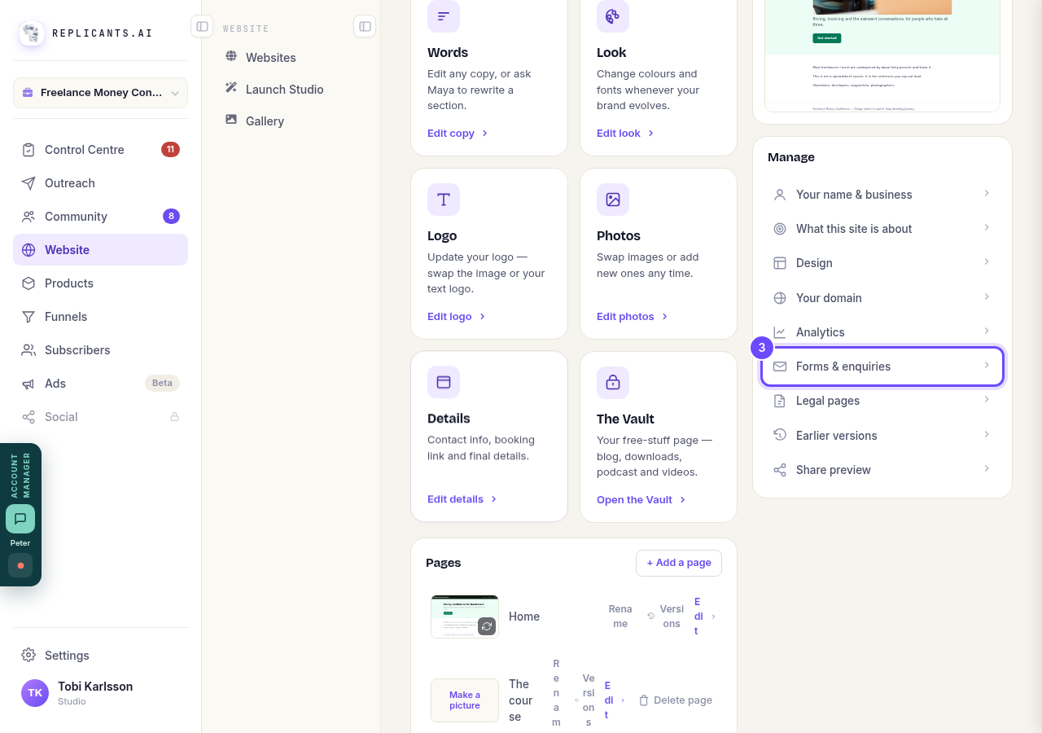1042x733 pixels.
Task: Click the Edit copy link
Action: pyautogui.click(x=458, y=133)
